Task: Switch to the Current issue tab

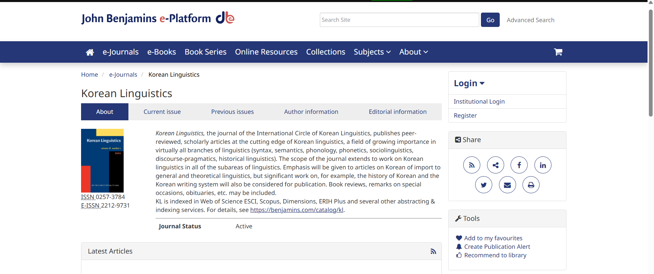Action: coord(162,112)
